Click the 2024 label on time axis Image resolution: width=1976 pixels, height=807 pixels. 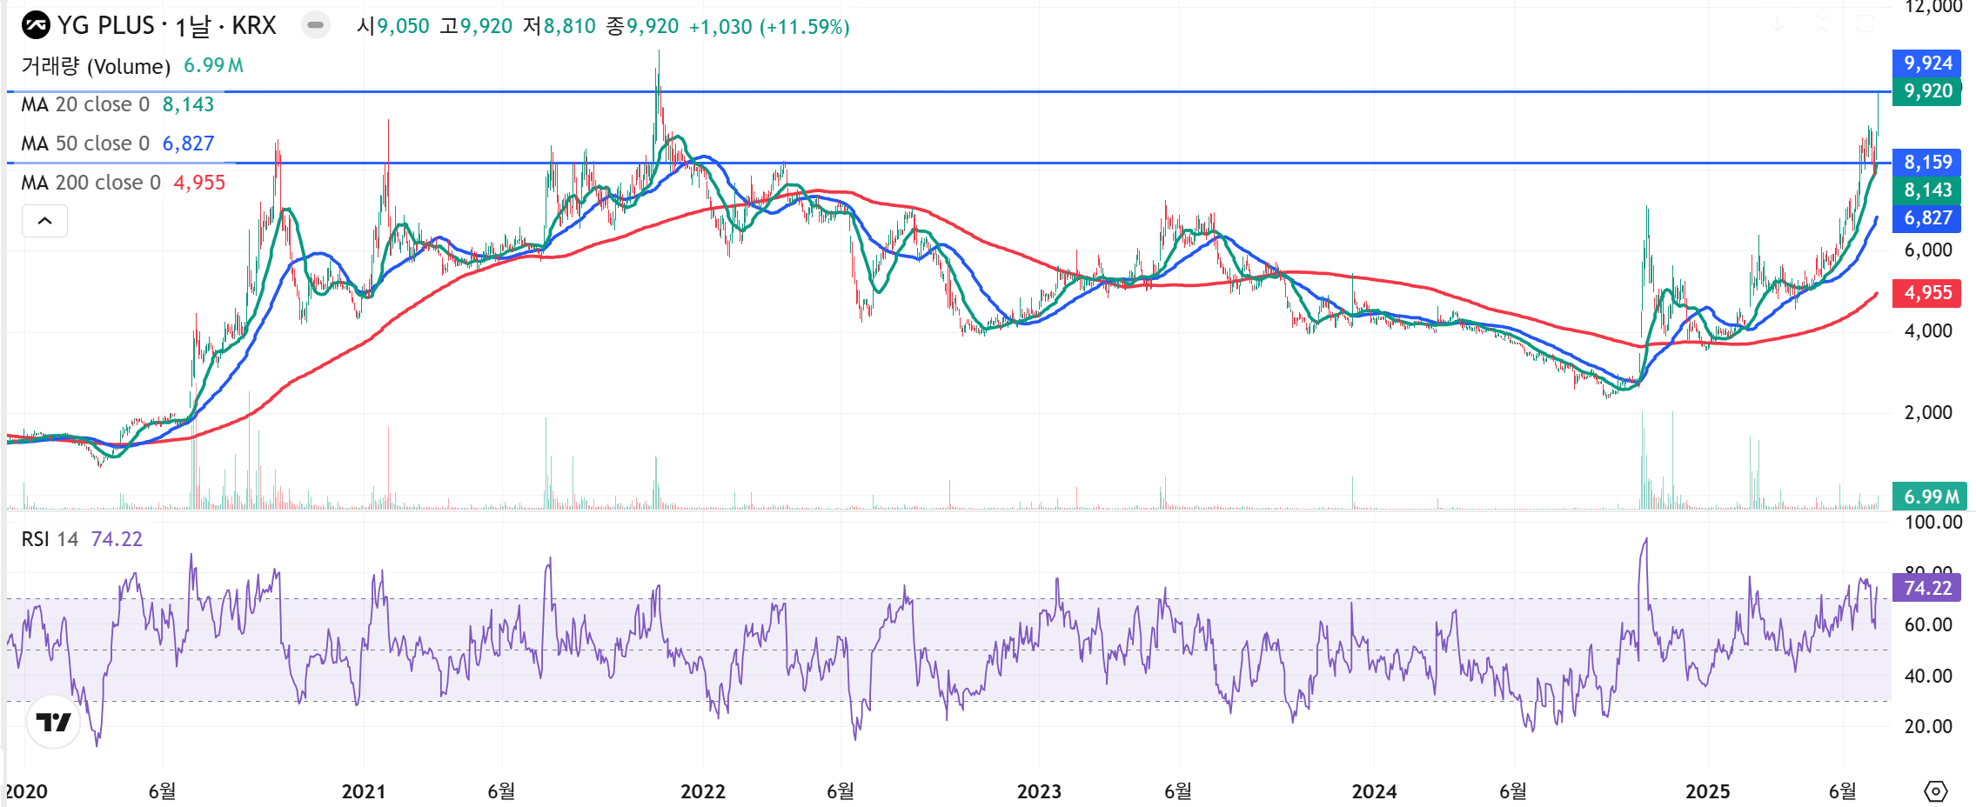[1375, 792]
